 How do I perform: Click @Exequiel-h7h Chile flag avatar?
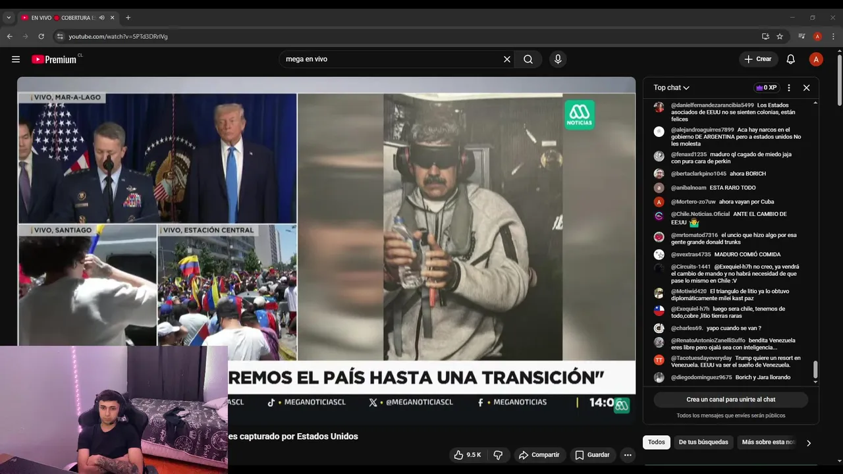coord(659,311)
